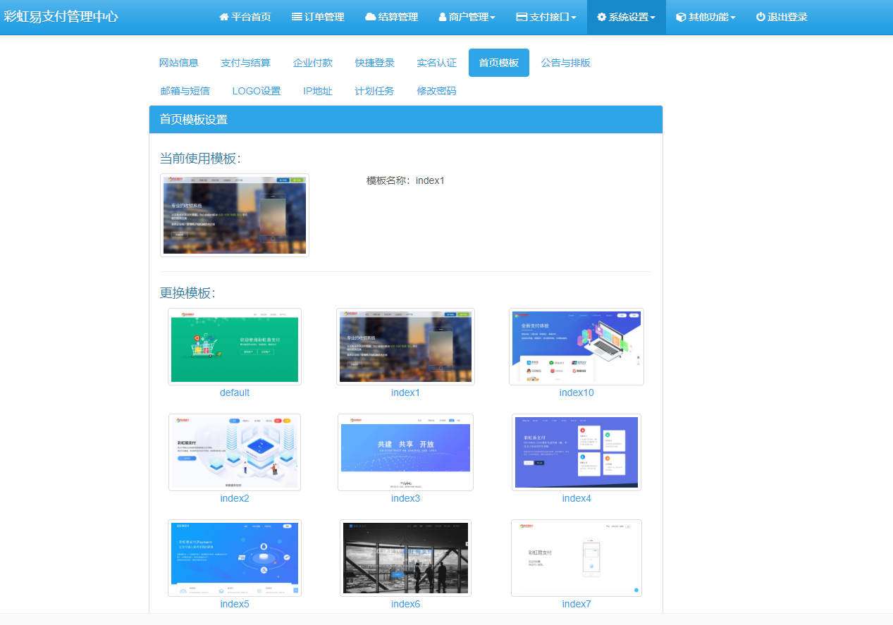
Task: Select the default template link
Action: coord(234,392)
